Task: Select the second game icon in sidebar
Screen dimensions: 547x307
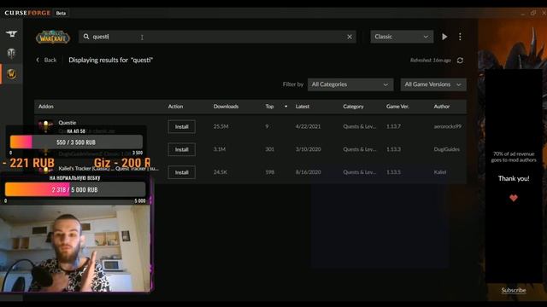Action: pyautogui.click(x=11, y=53)
